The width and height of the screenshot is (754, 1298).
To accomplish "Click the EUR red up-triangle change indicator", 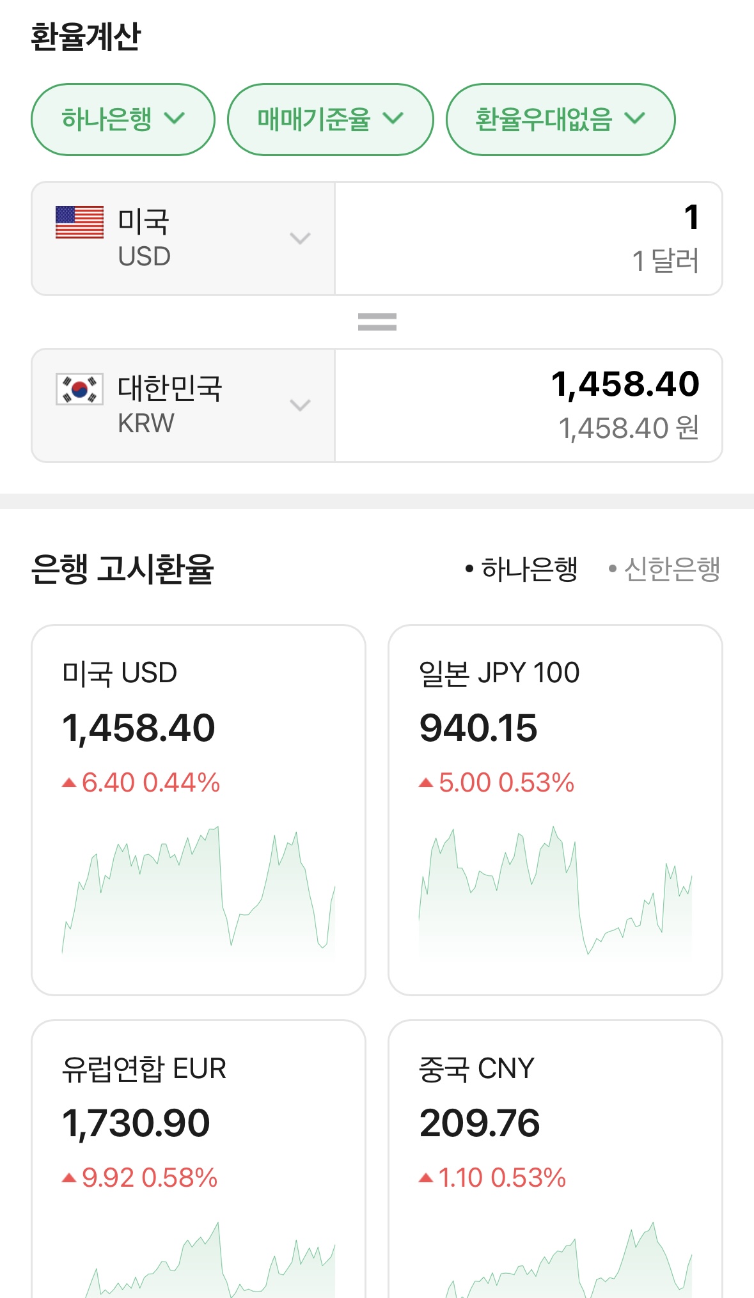I will tap(69, 1178).
